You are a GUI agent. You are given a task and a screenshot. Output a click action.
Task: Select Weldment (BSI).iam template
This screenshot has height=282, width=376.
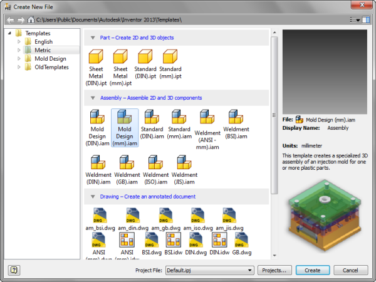click(x=236, y=124)
